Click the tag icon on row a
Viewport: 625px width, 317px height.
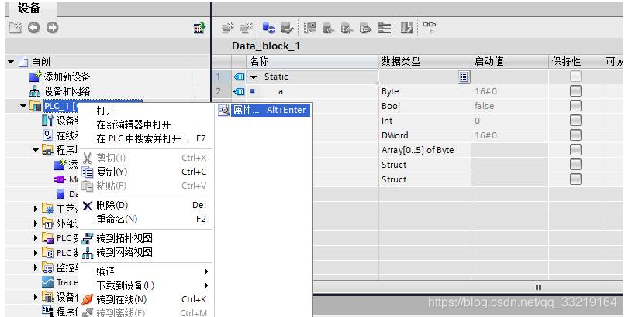tap(239, 91)
